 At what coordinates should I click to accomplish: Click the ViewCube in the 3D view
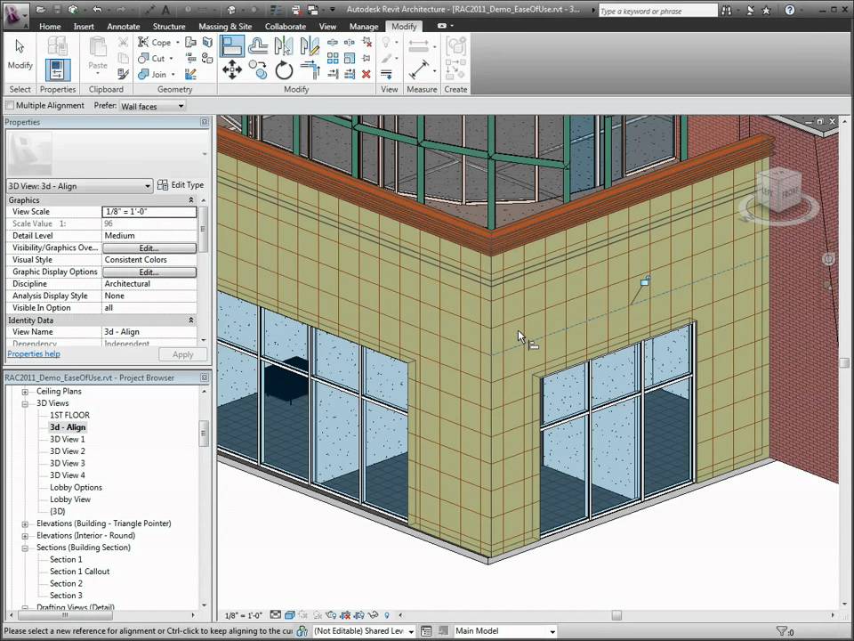pos(780,191)
